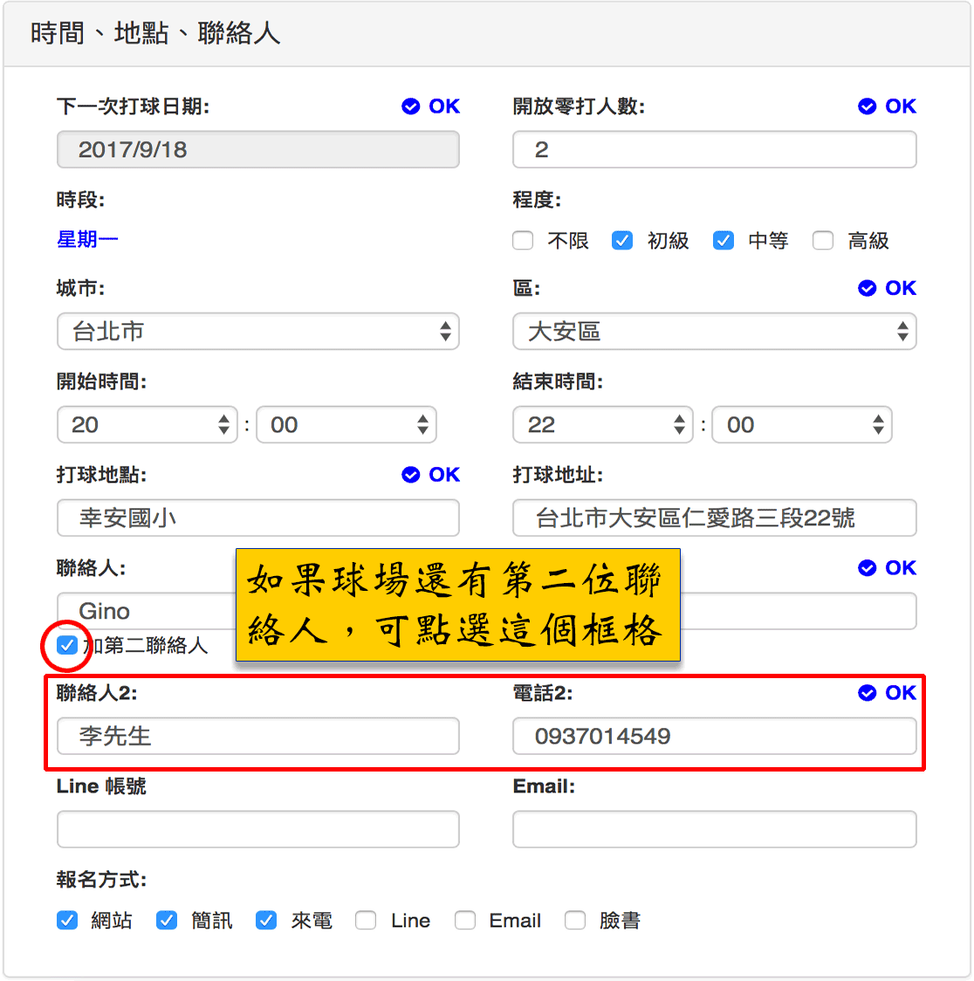
Task: Click the Line 帳號 text field
Action: 257,829
